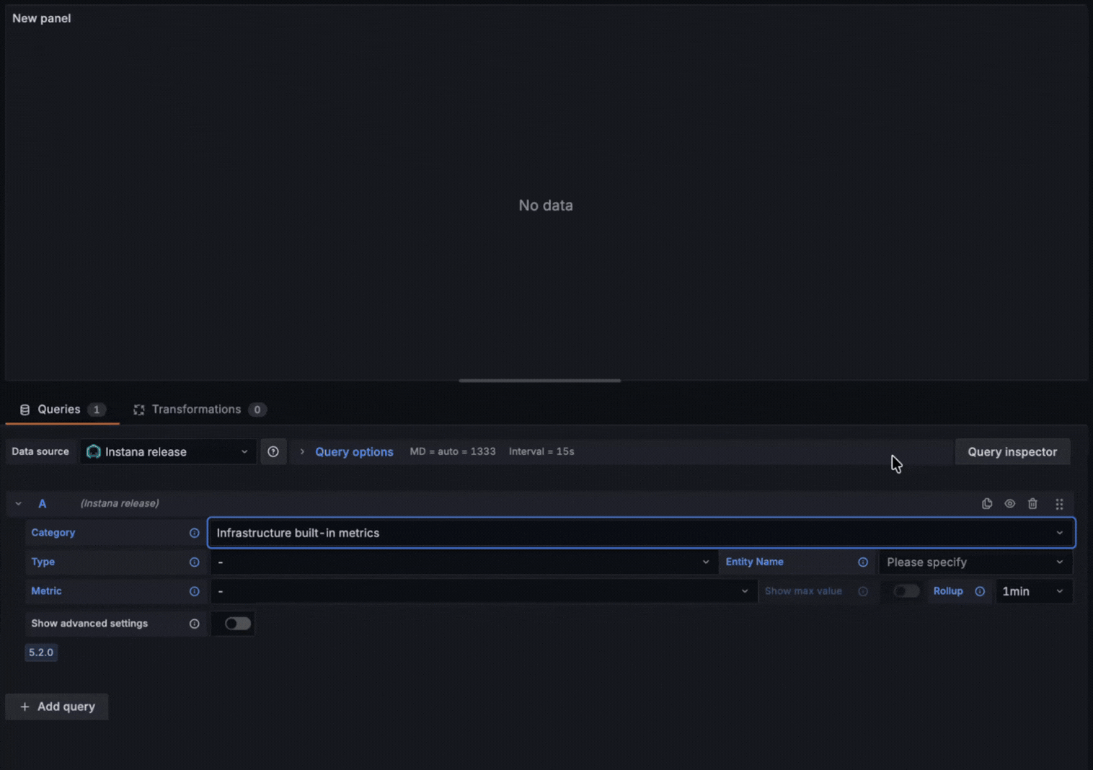1093x770 pixels.
Task: Open the Entity Name dropdown
Action: (975, 562)
